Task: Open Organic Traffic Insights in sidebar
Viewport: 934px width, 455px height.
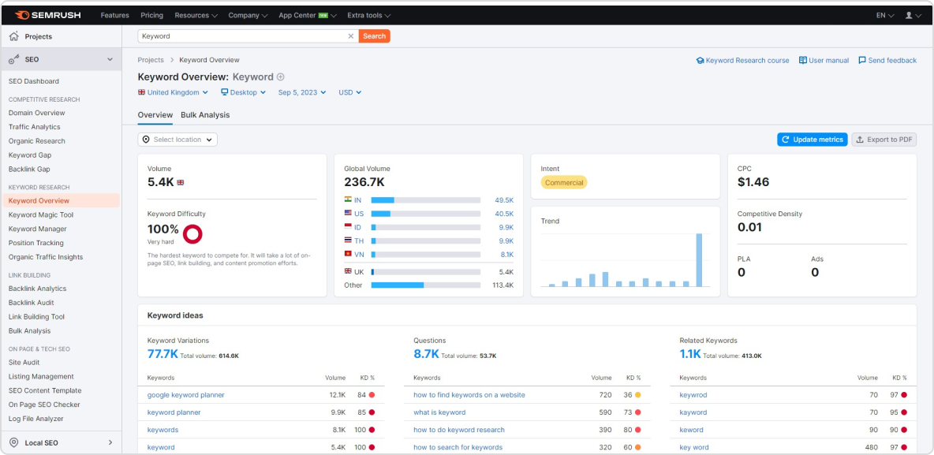Action: click(46, 257)
